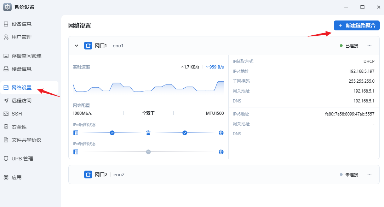Open 设备信息 in the sidebar

click(x=22, y=24)
